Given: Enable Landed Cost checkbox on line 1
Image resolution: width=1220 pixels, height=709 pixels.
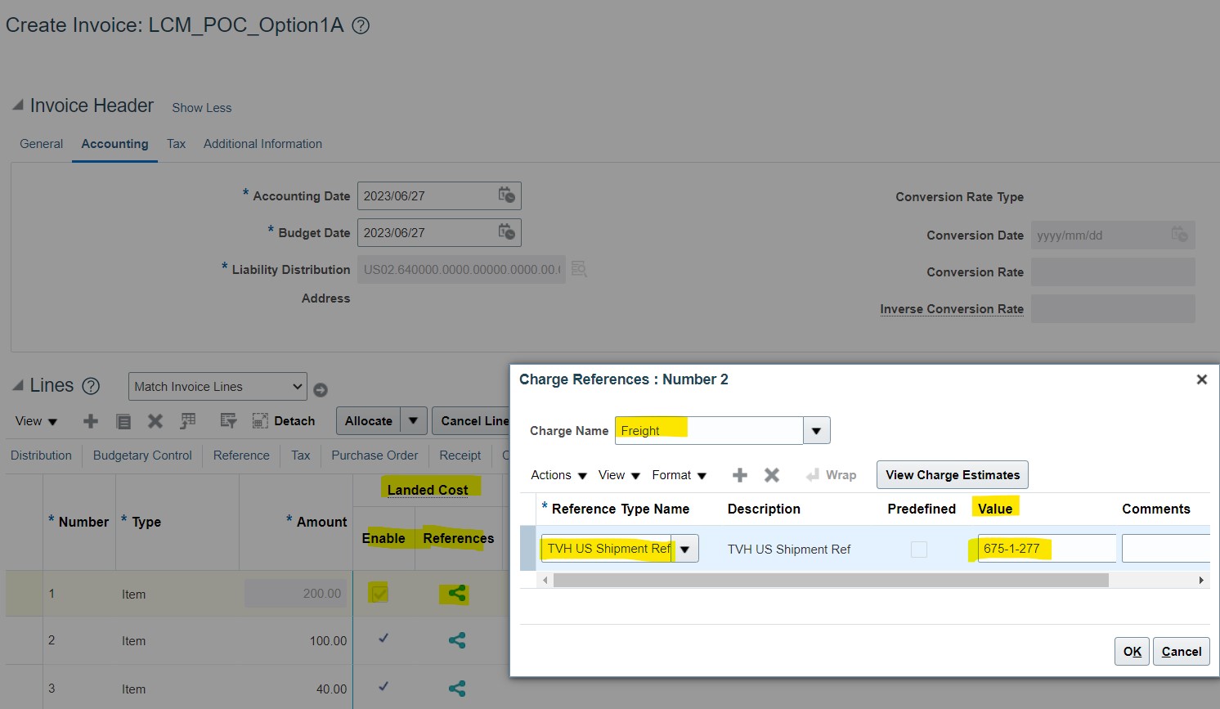Looking at the screenshot, I should [377, 593].
